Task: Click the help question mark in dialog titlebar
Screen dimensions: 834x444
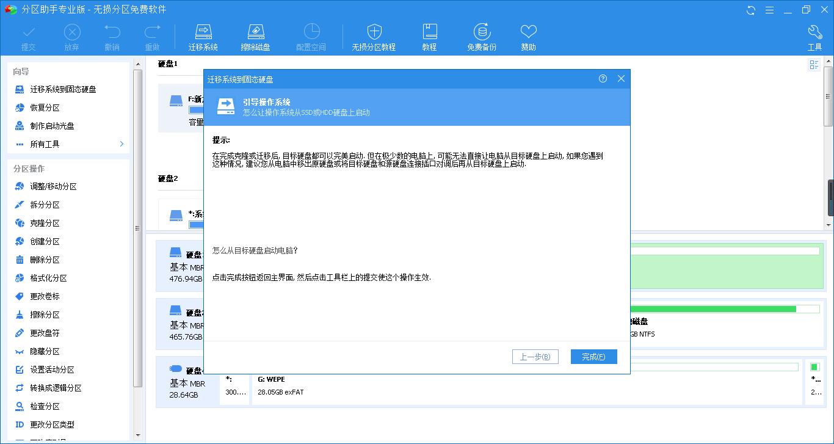Action: pos(603,78)
